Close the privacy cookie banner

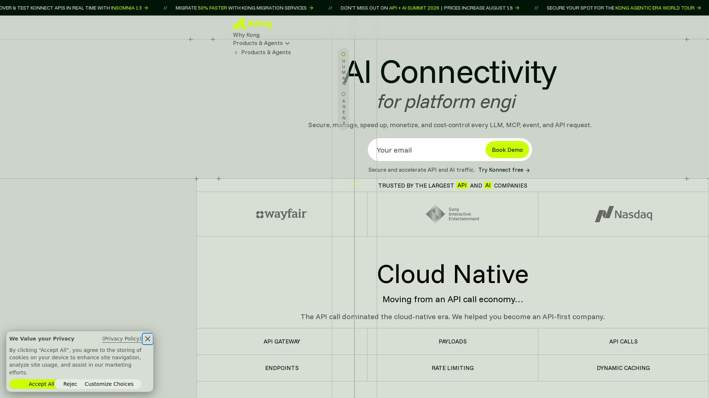pyautogui.click(x=148, y=339)
